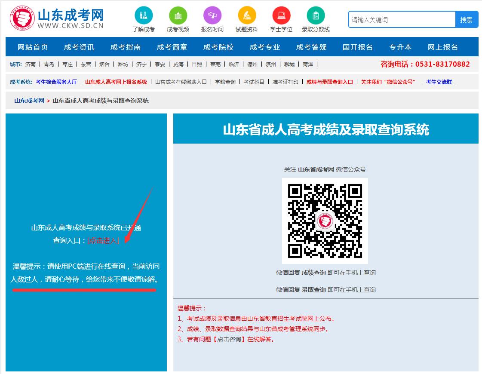Open 山东成人高考网上报名系统 link
This screenshot has width=482, height=374.
point(116,82)
